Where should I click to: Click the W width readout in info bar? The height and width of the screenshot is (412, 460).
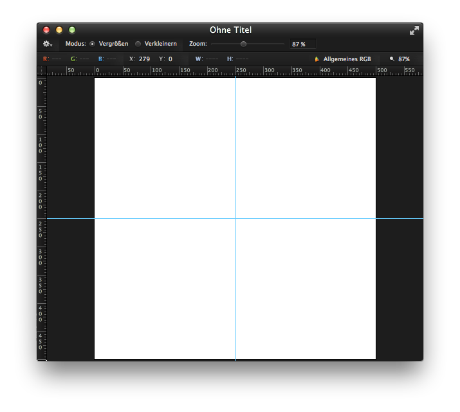(x=206, y=59)
